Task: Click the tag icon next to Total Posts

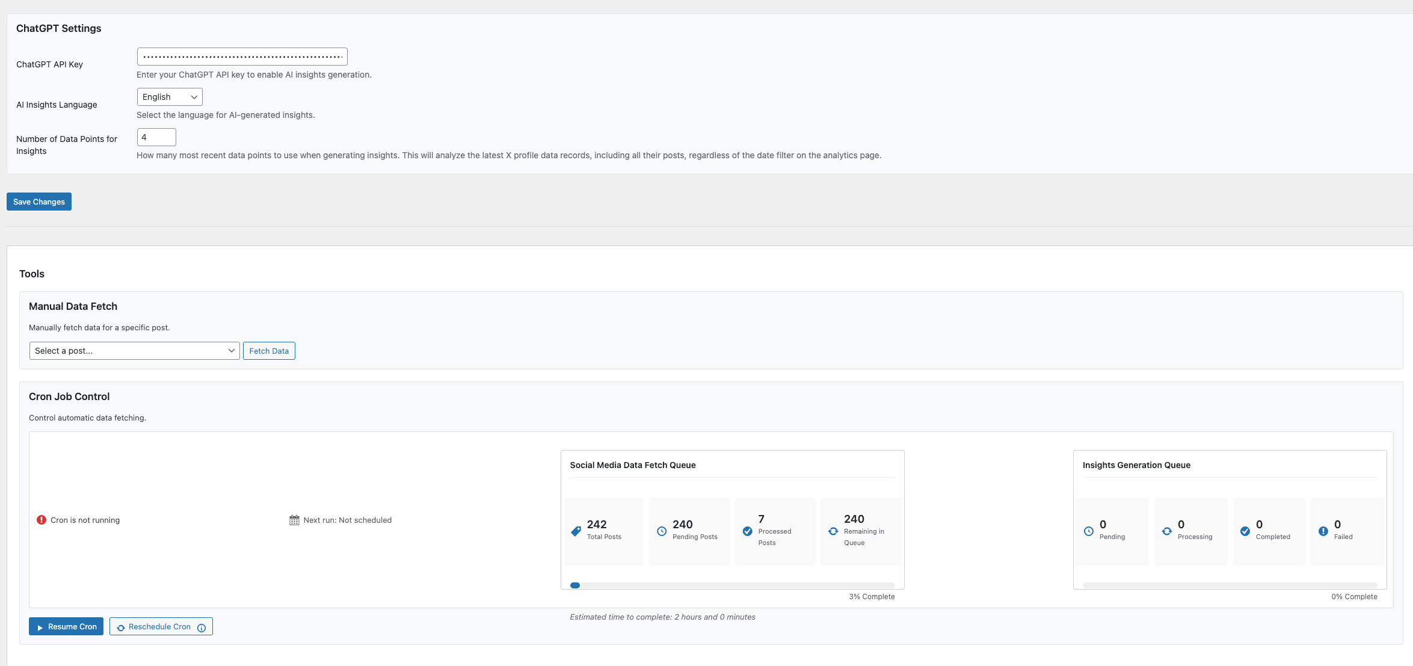Action: (576, 531)
